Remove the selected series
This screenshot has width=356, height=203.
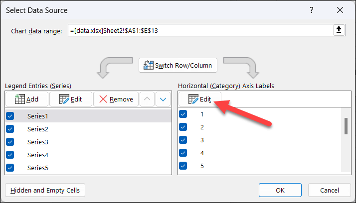(x=116, y=99)
